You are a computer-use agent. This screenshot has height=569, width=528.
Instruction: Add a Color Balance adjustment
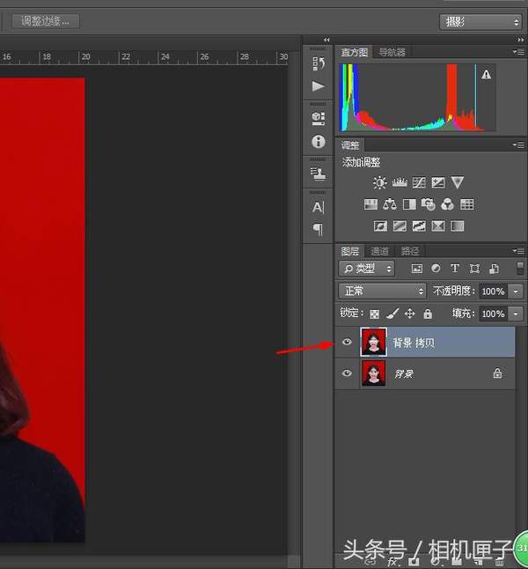pos(390,204)
